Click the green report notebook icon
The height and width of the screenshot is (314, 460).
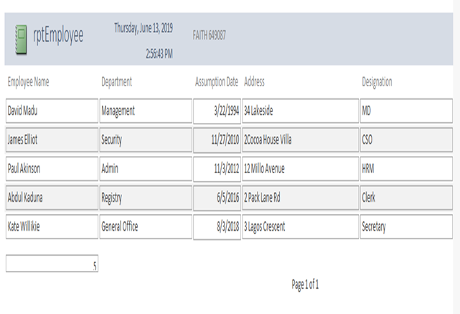(x=21, y=40)
